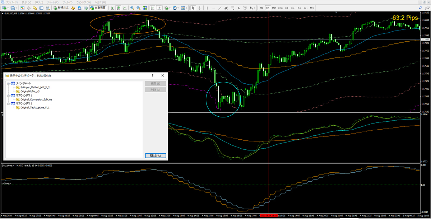Click the tile windows grid icon
The image size is (431, 219).
coord(145,8)
